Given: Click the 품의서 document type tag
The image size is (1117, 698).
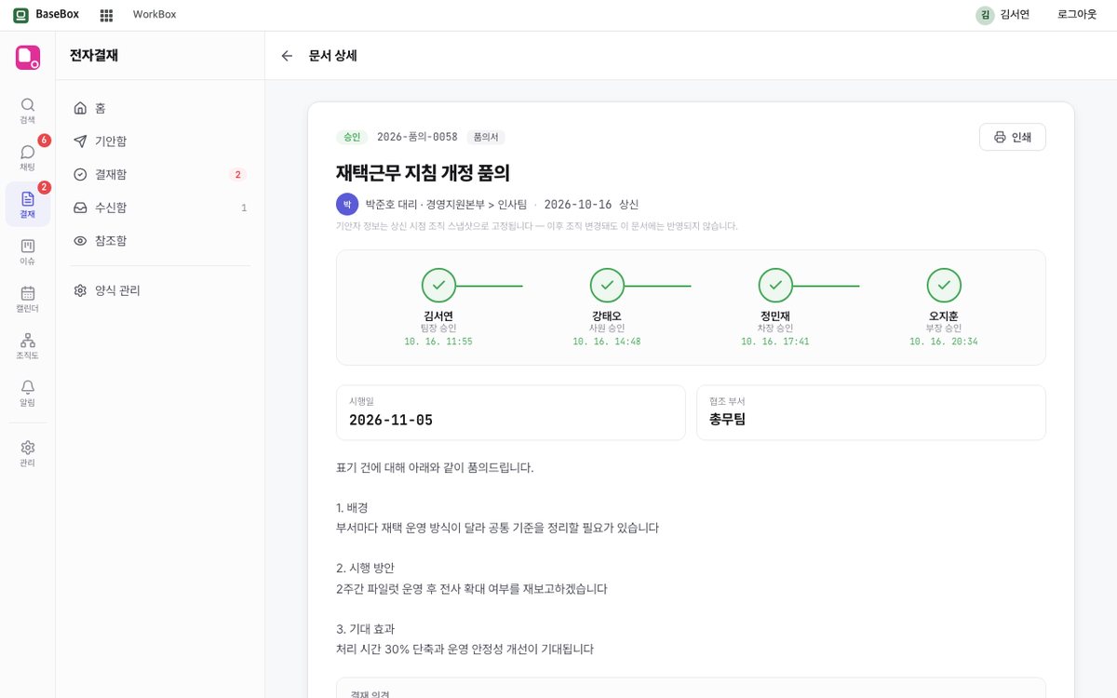Looking at the screenshot, I should pyautogui.click(x=486, y=137).
